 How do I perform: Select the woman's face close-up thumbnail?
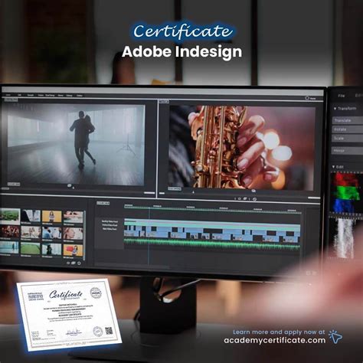pos(73,234)
